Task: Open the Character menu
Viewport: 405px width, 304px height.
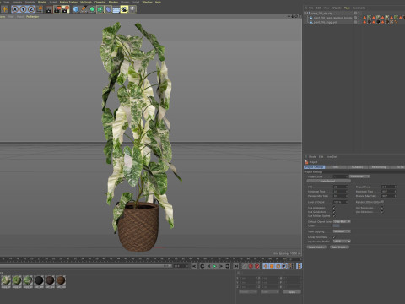Action: [x=100, y=2]
